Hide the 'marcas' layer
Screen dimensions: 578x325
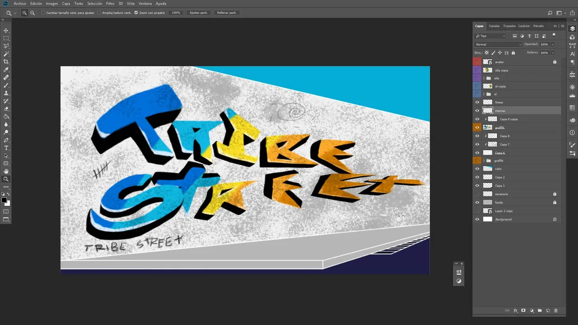477,111
